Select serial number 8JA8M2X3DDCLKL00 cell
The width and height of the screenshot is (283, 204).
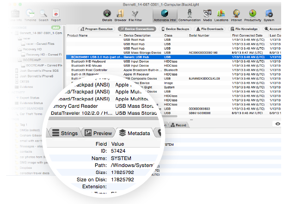tap(204, 79)
